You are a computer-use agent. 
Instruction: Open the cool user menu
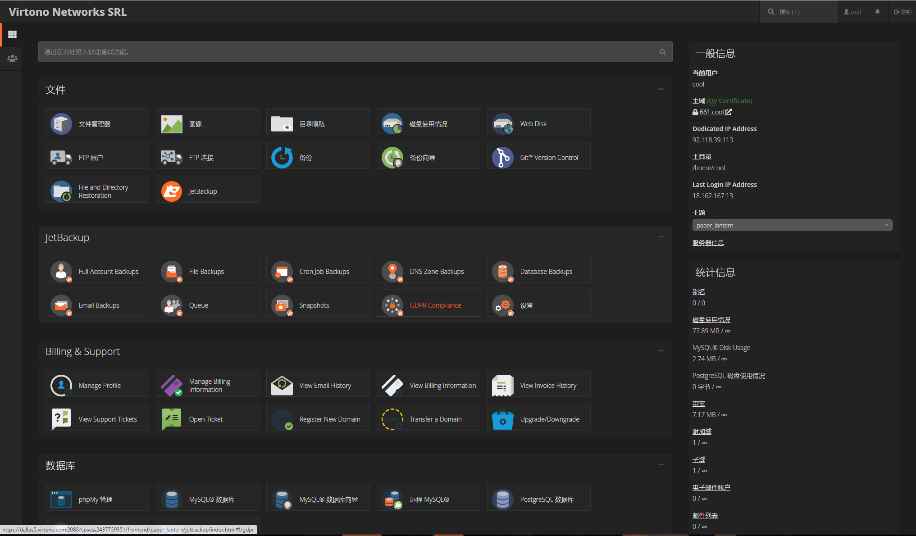(852, 12)
